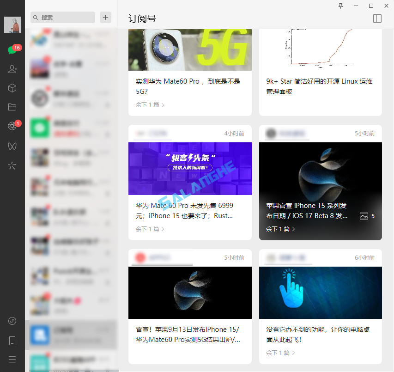Open the hamburger menu at sidebar bottom
The image size is (394, 372).
[x=12, y=359]
